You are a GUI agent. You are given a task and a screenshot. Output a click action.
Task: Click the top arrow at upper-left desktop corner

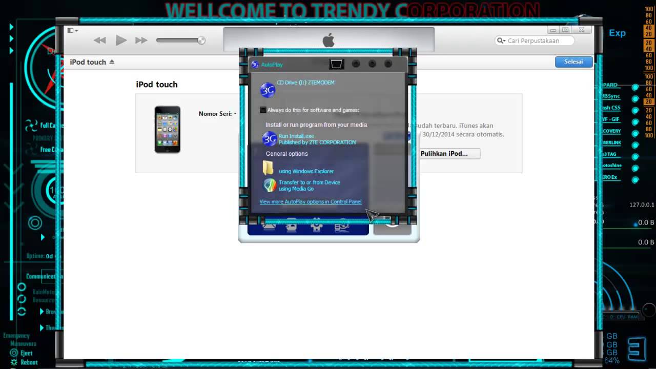pos(11,26)
